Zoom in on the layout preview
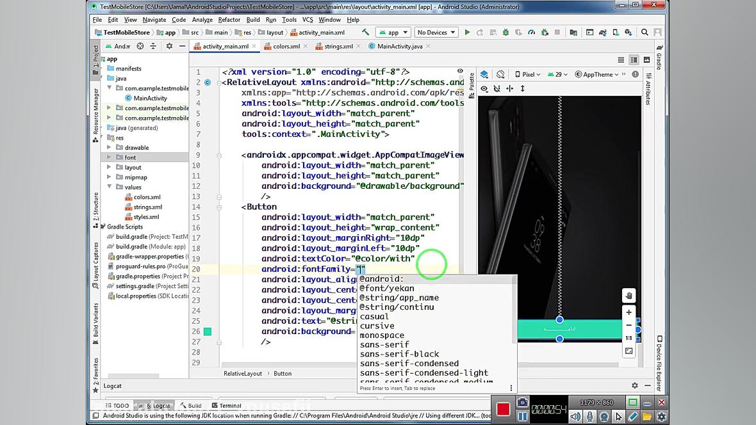This screenshot has height=425, width=756. coord(629,312)
